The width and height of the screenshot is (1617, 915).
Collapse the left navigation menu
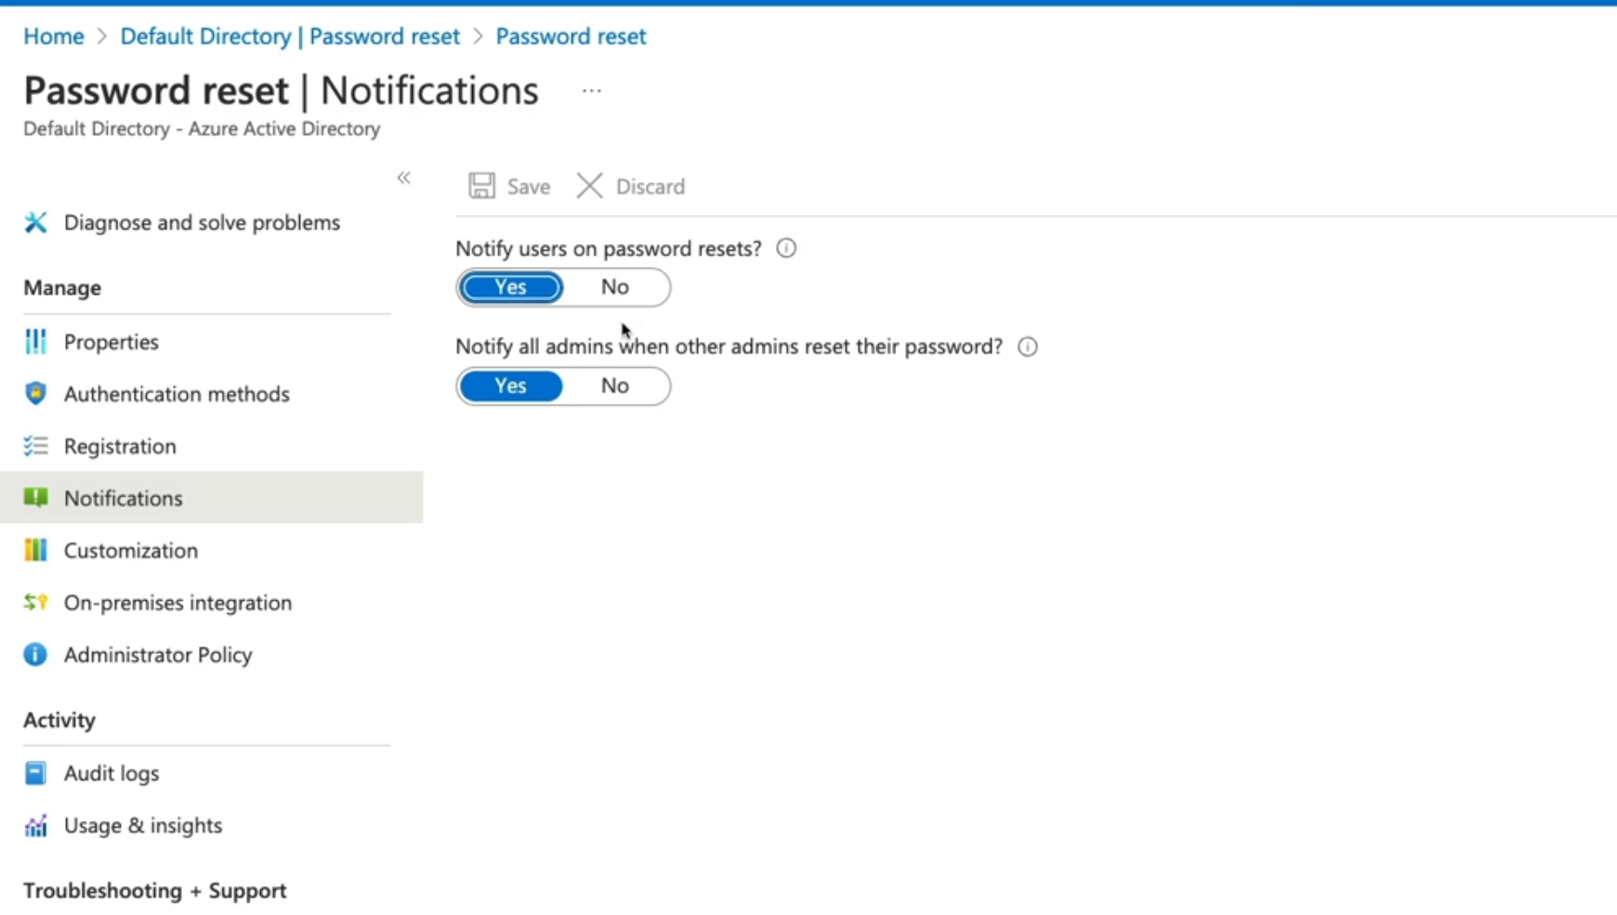pyautogui.click(x=403, y=177)
